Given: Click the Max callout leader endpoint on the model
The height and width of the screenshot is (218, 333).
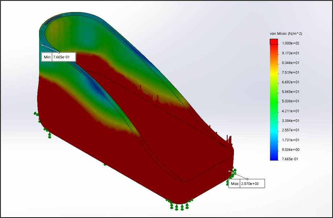Looking at the screenshot, I should 229,171.
